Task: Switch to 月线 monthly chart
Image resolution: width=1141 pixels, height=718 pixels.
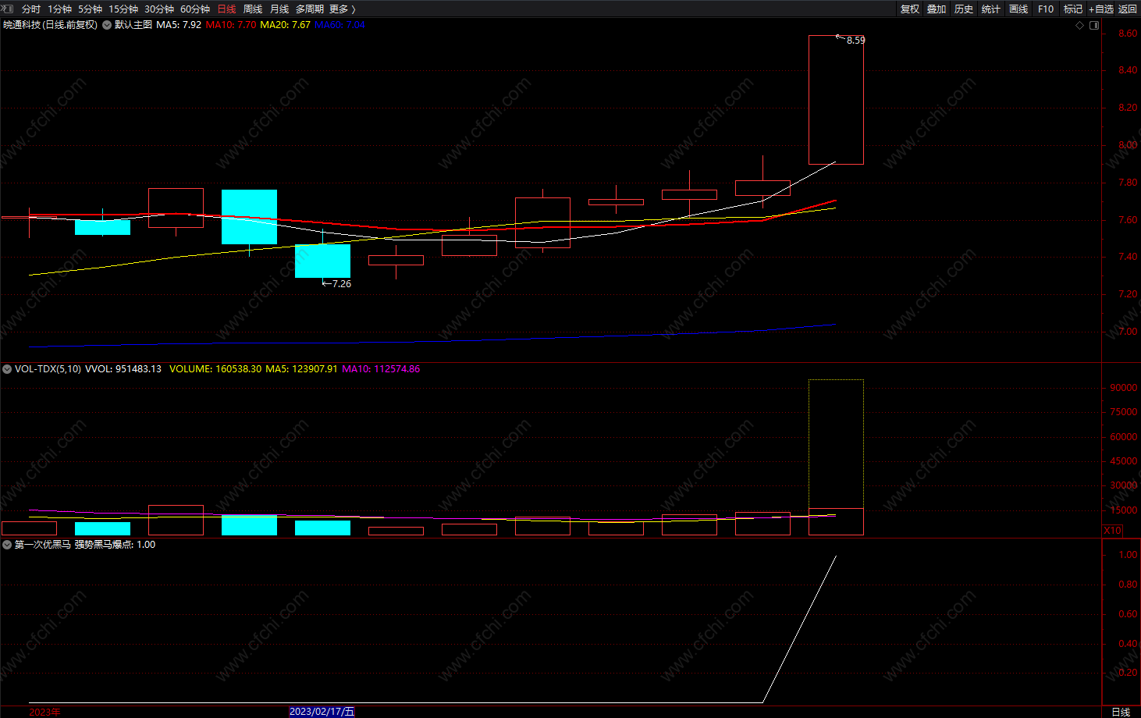Action: [279, 9]
